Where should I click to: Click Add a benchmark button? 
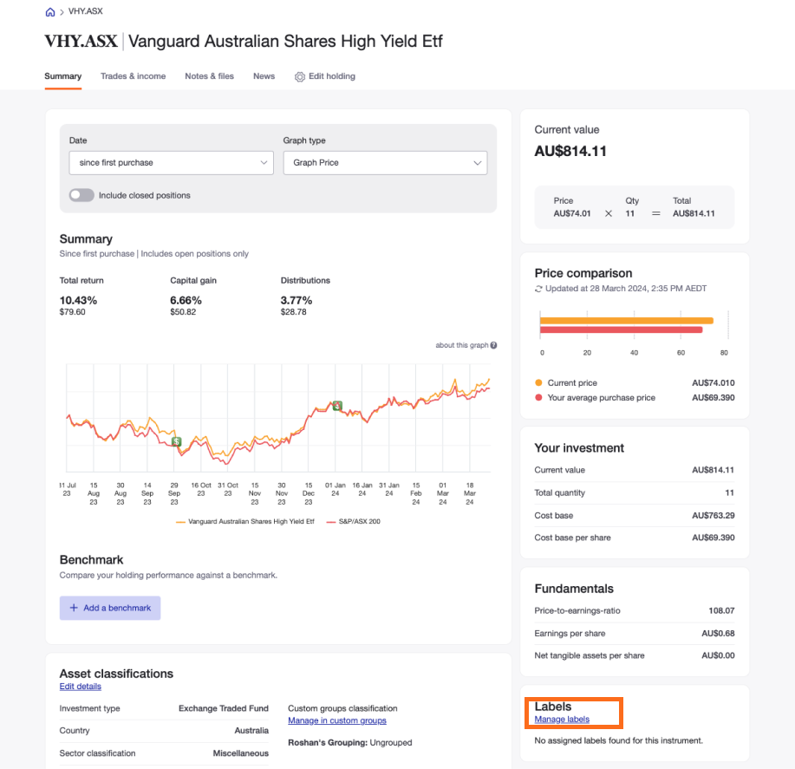coord(110,608)
